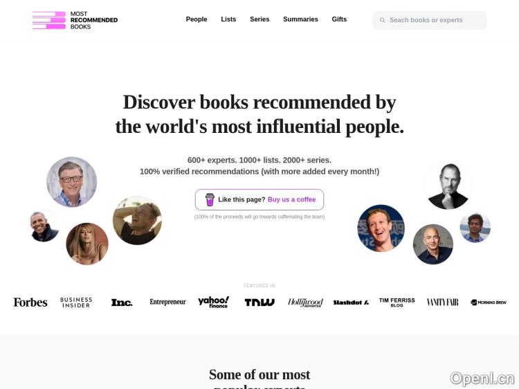519x389 pixels.
Task: Click the purple coffee cup icon
Action: (210, 199)
